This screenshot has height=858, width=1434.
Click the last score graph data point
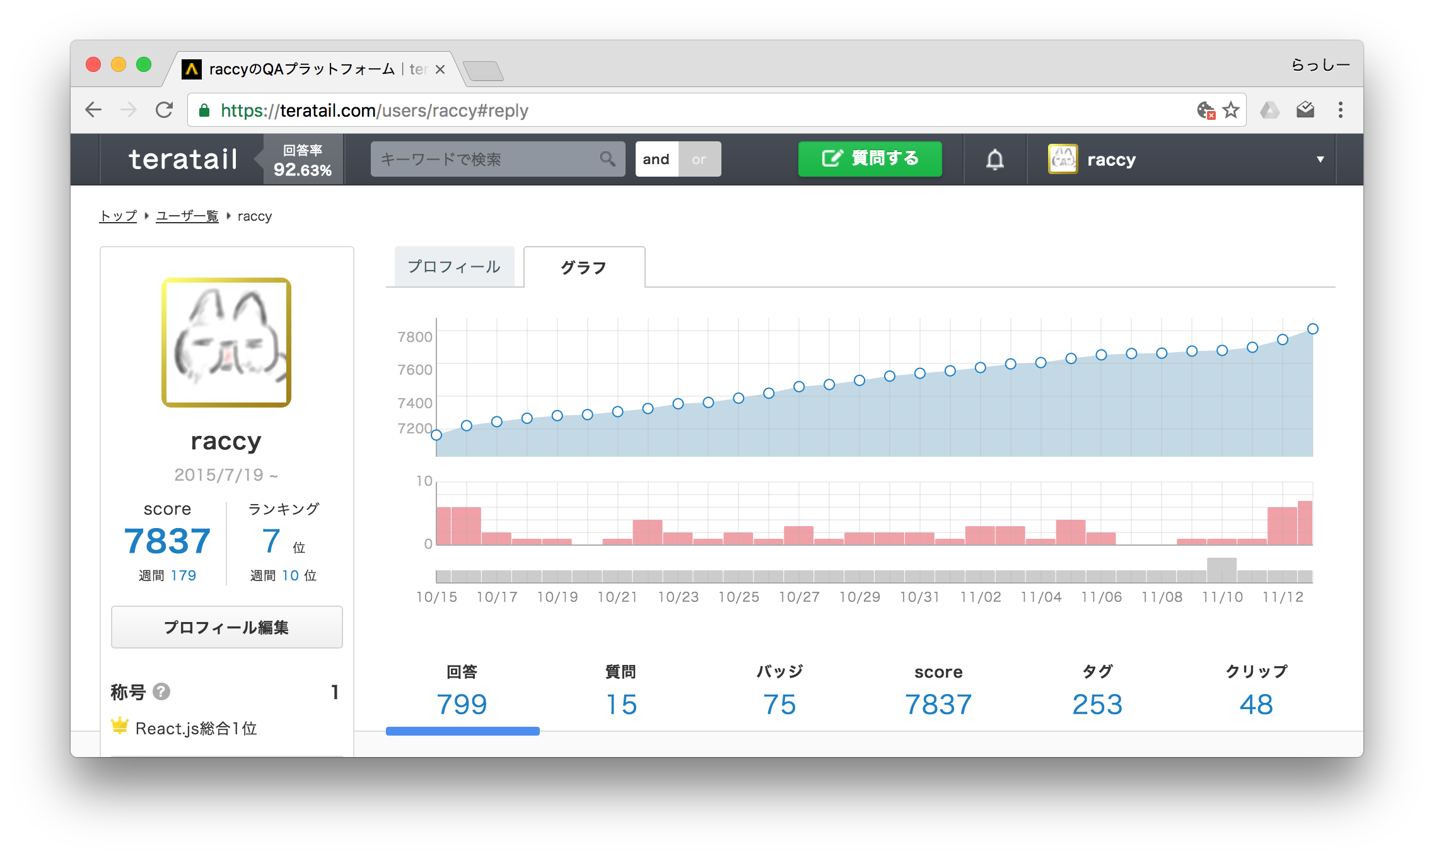click(x=1312, y=329)
